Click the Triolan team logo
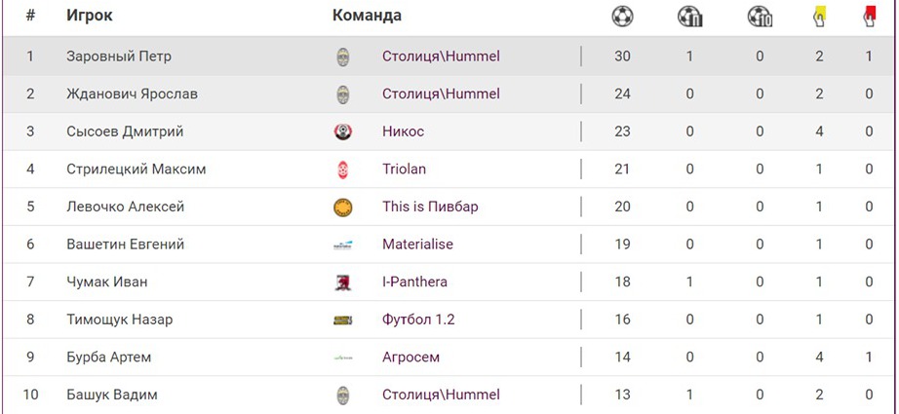 pos(342,169)
